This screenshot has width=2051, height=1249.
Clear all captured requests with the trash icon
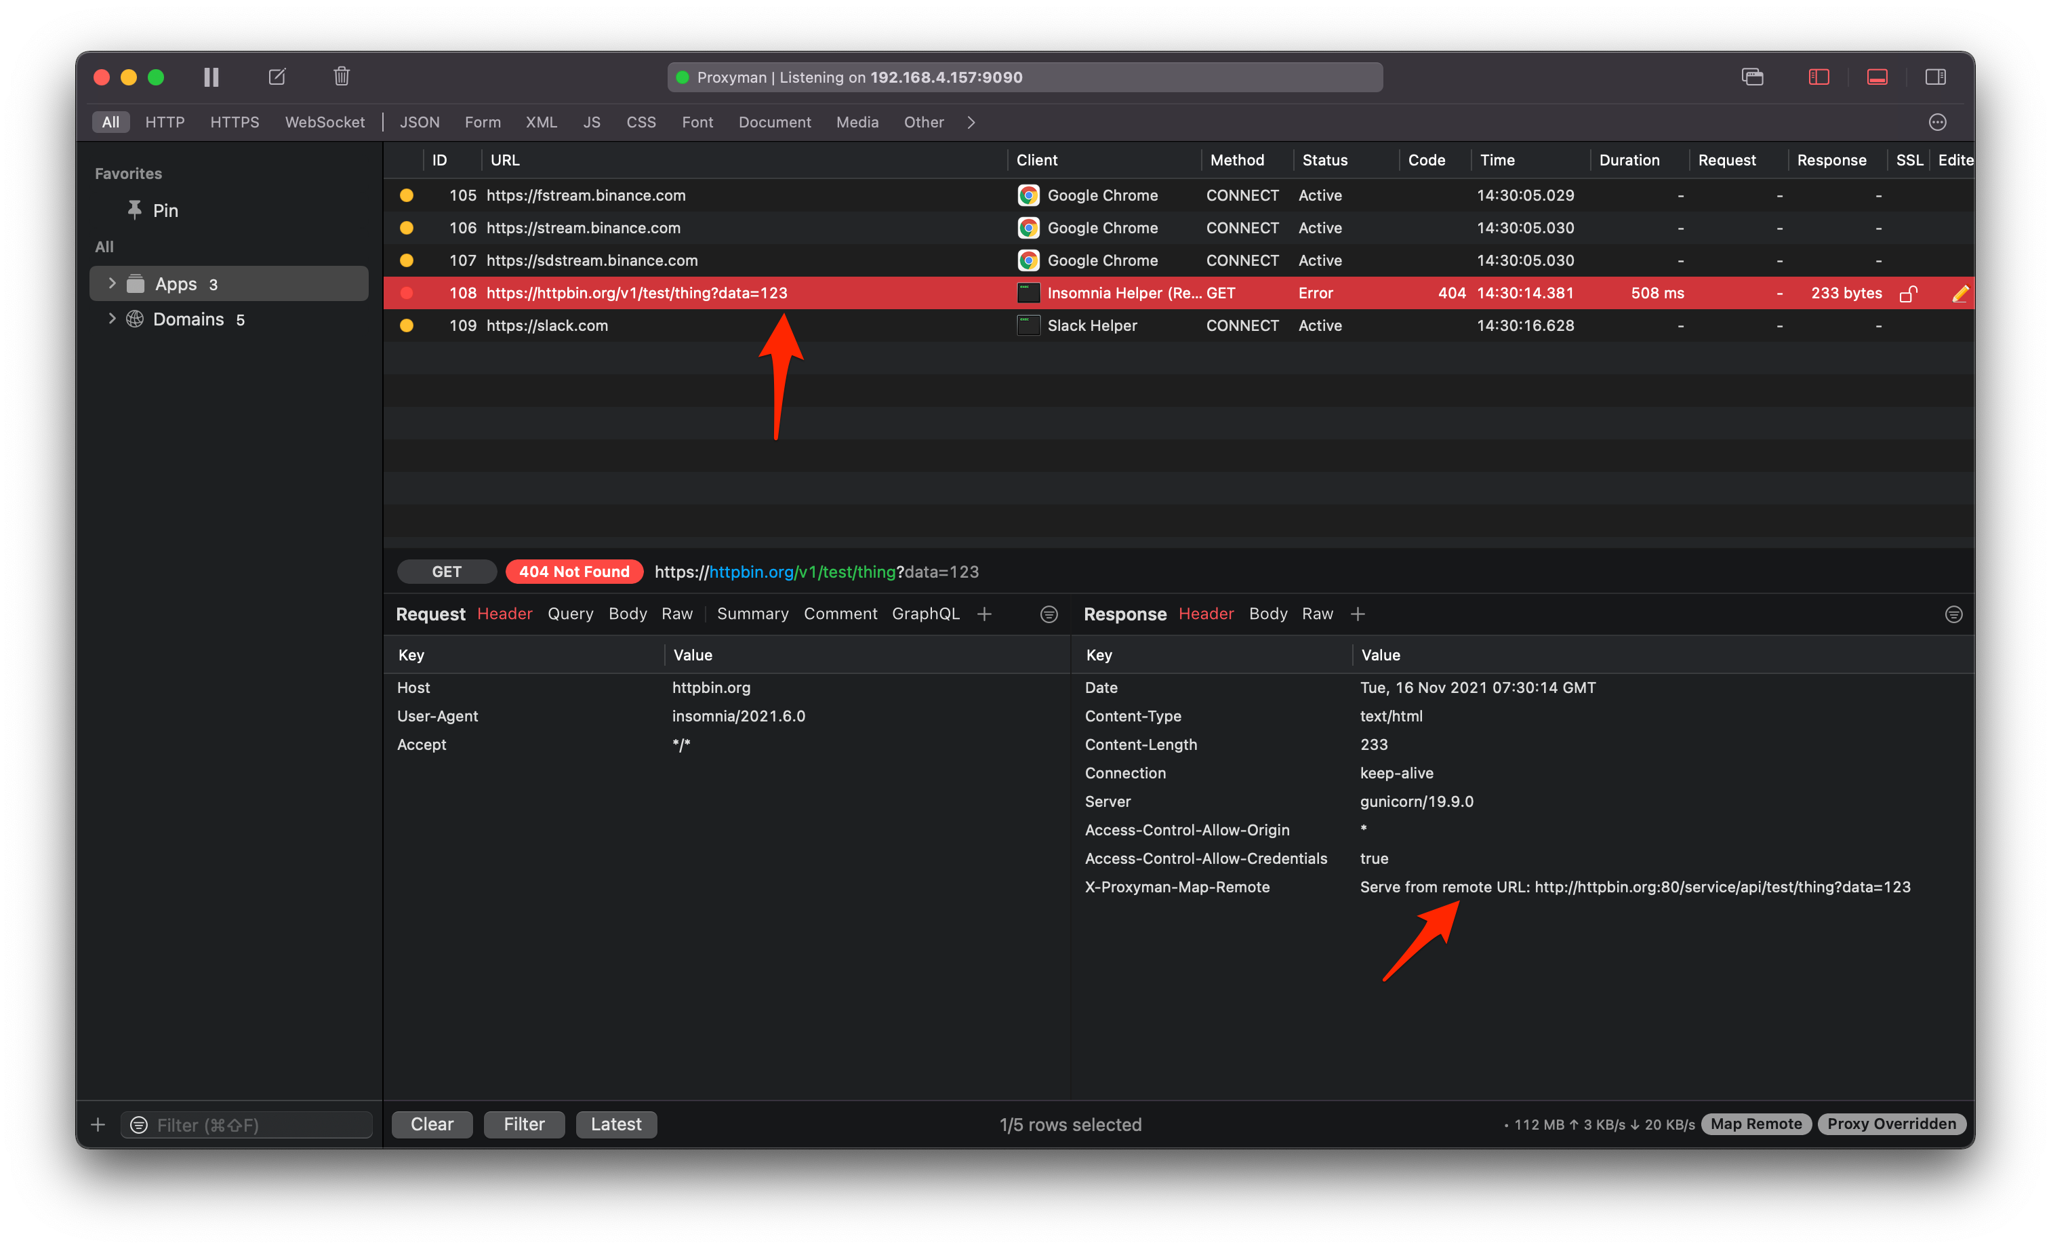pyautogui.click(x=342, y=76)
